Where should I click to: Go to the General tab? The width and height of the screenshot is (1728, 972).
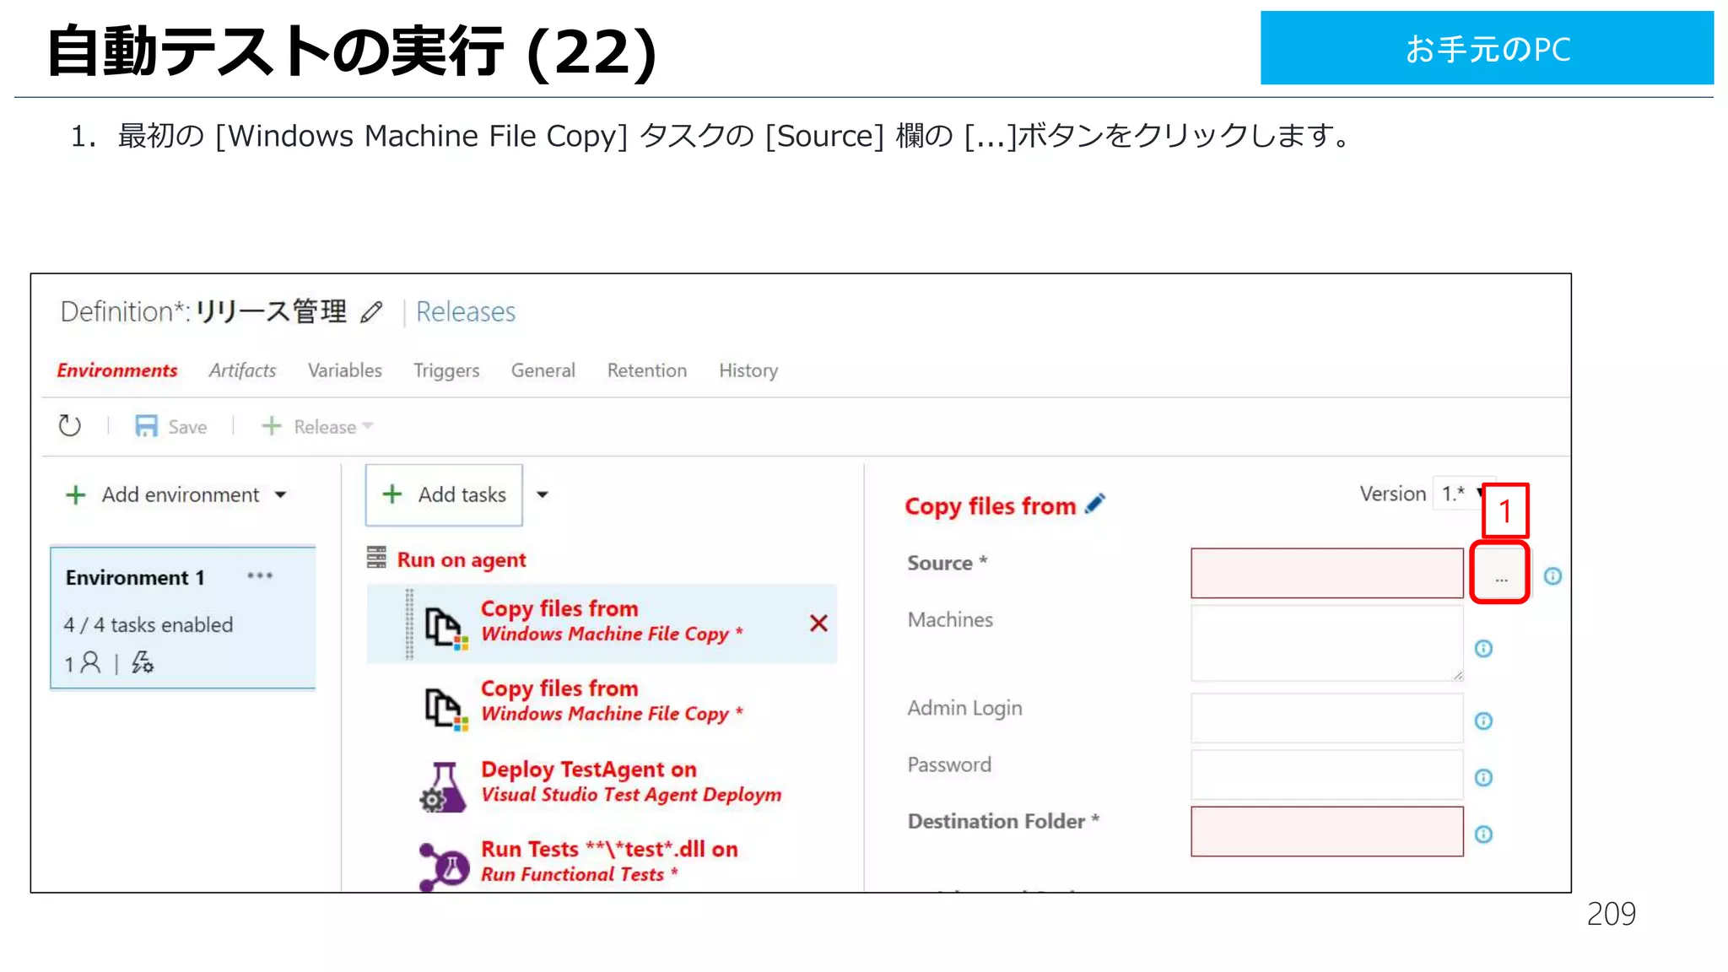(543, 370)
